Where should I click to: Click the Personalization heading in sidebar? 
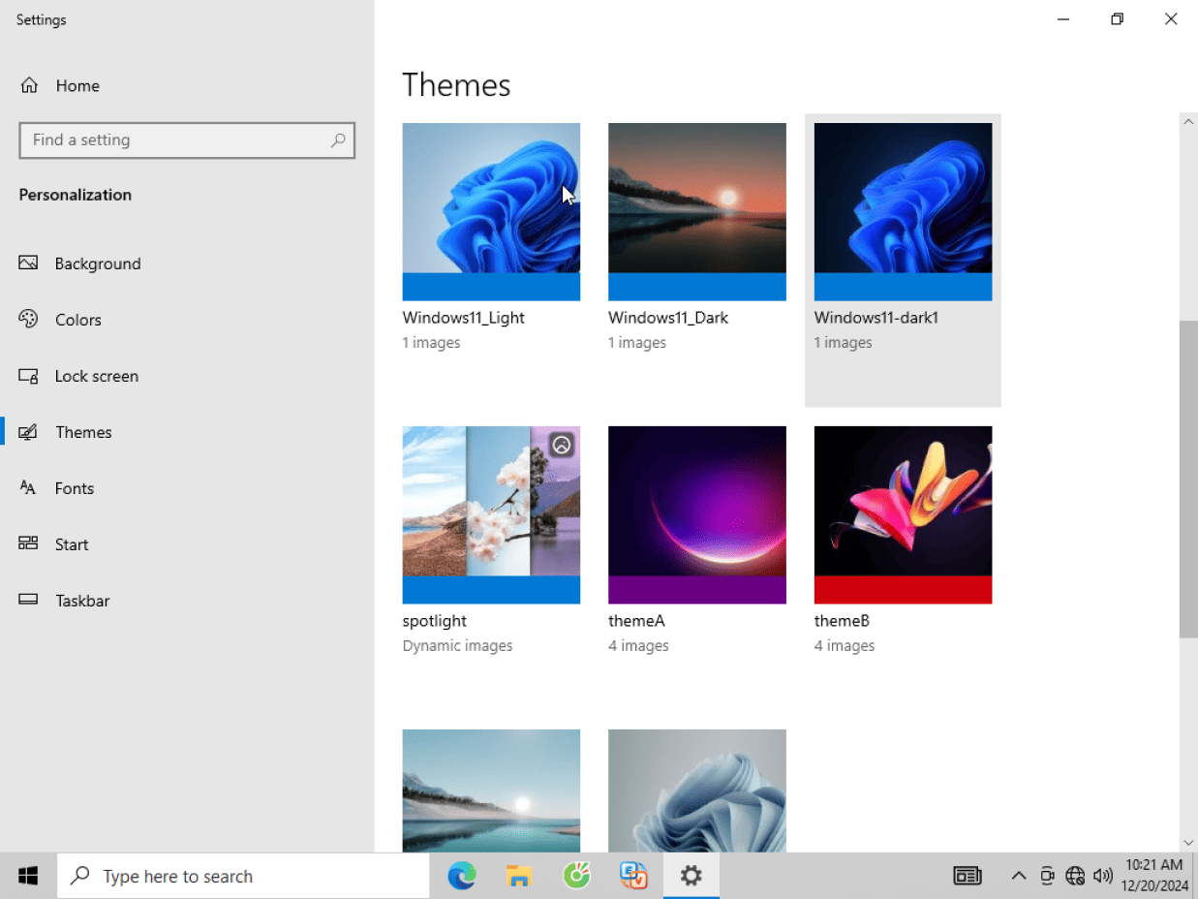[76, 195]
